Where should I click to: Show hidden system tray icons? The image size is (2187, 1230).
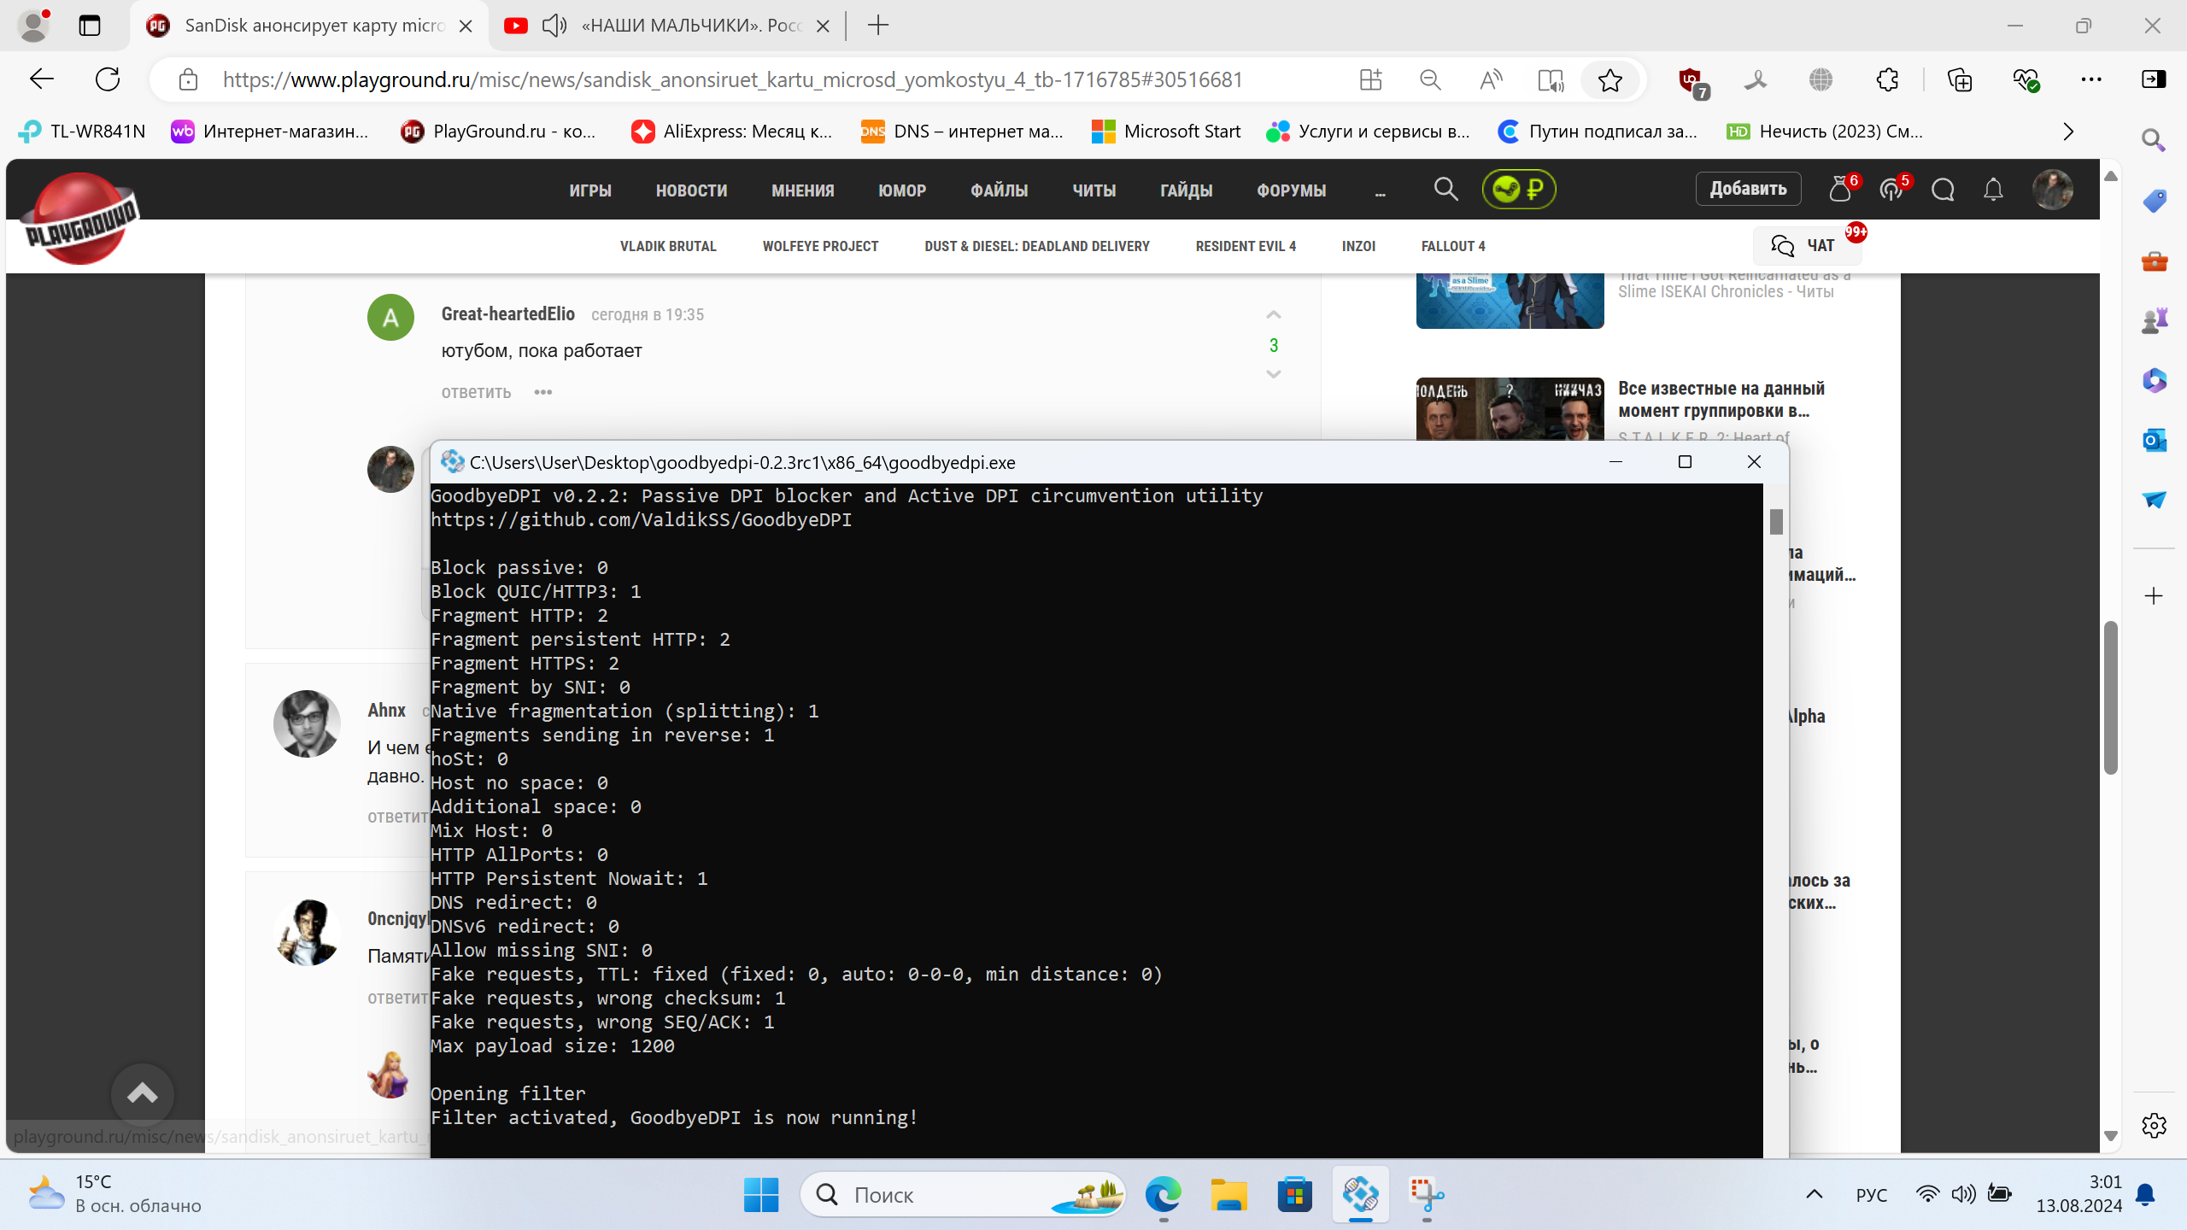point(1814,1194)
